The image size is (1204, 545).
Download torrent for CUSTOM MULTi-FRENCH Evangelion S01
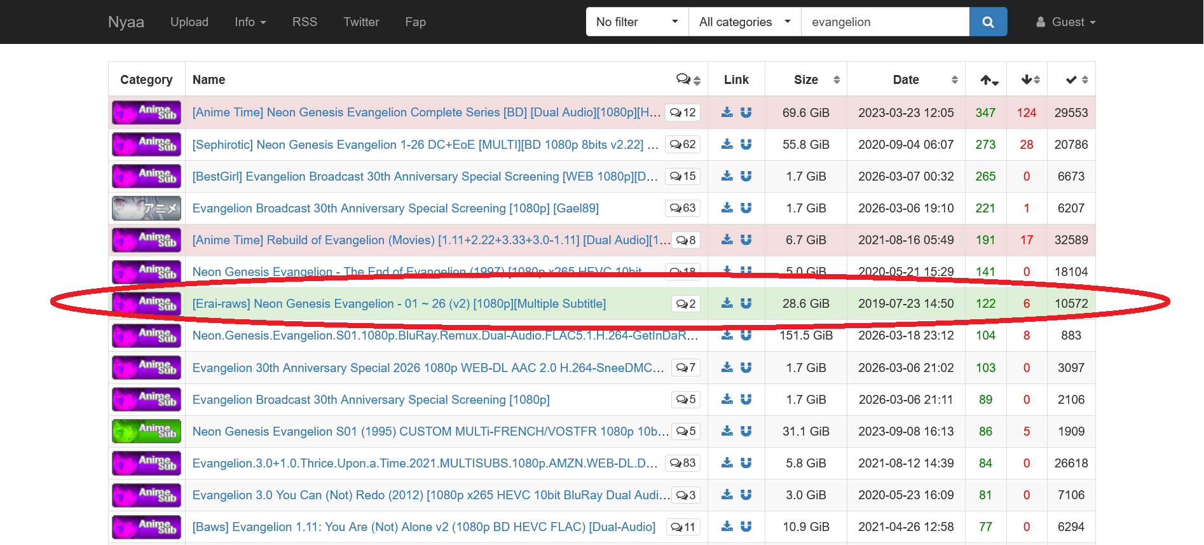727,431
